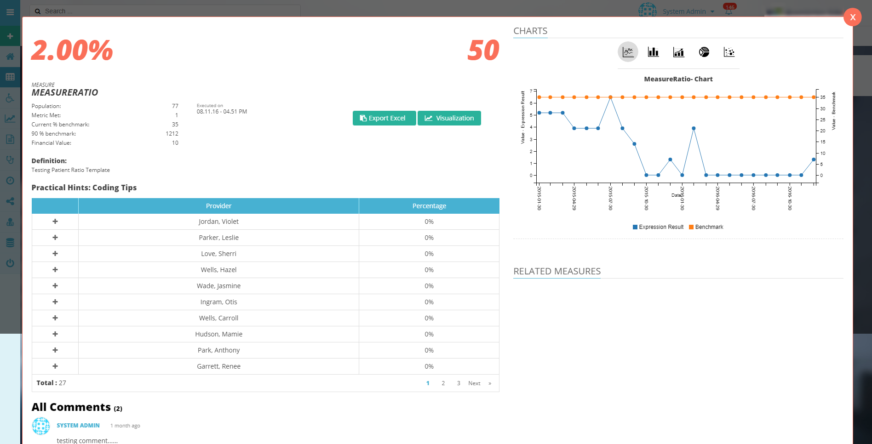872x444 pixels.
Task: Click the Visualization button
Action: [449, 118]
